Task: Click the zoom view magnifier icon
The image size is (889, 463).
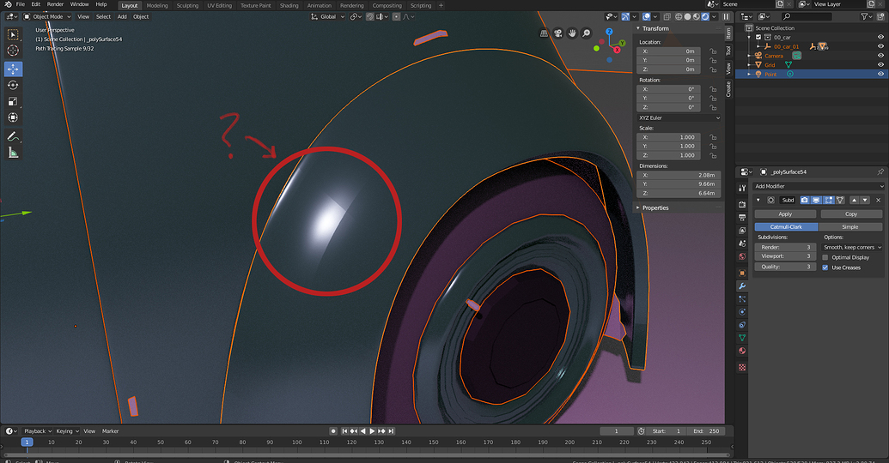Action: pos(587,33)
